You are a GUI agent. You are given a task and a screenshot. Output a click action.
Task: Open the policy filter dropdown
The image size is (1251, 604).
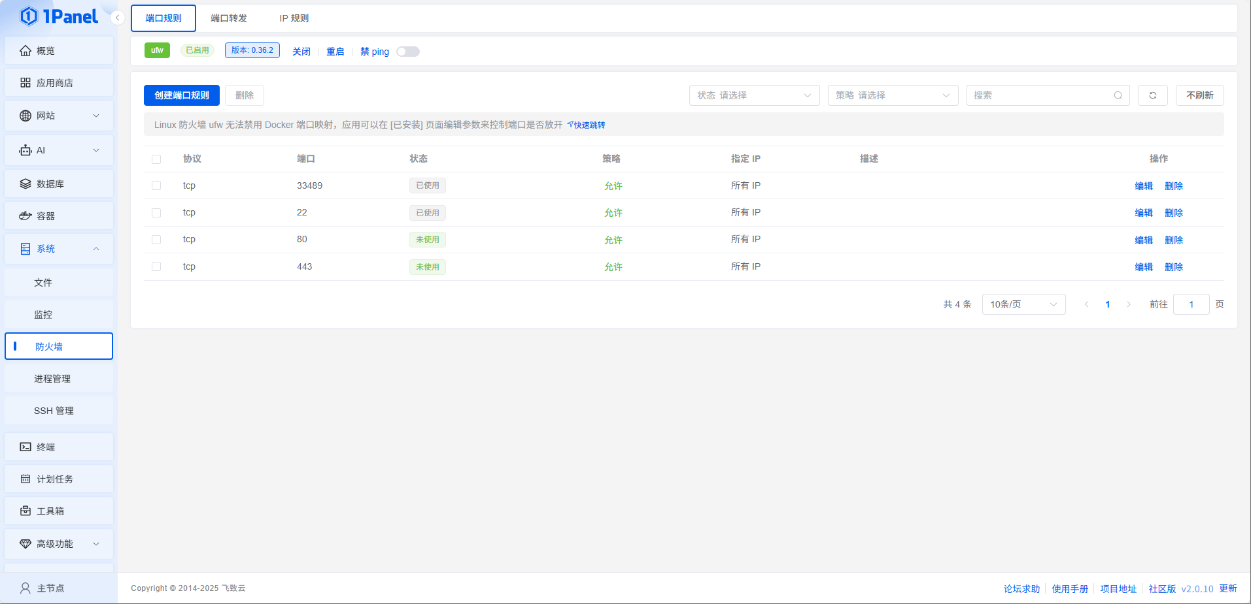[x=893, y=95]
